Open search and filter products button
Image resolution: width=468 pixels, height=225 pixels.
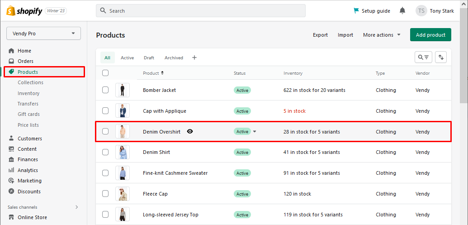[423, 57]
